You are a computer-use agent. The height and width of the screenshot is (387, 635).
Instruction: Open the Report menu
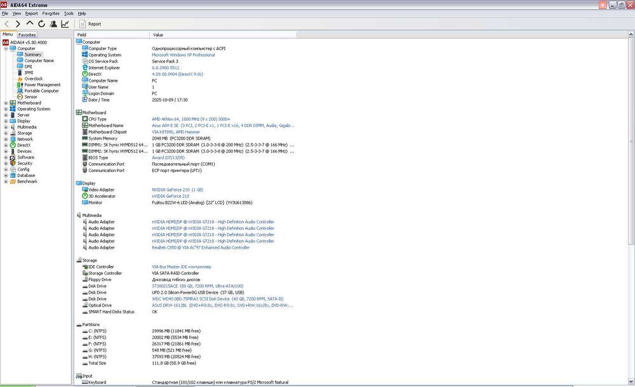[31, 13]
